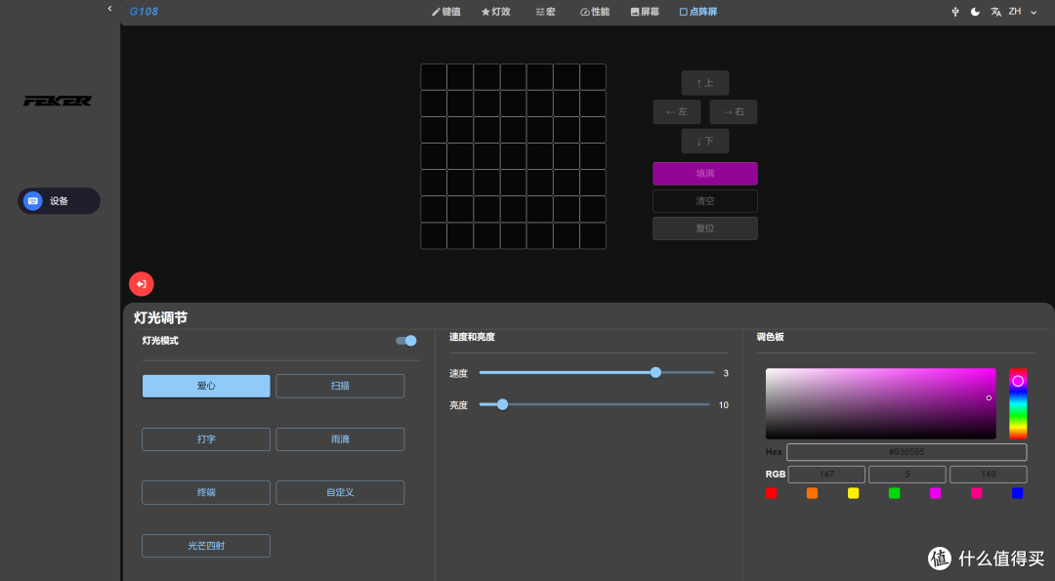The image size is (1055, 581).
Task: Pick the blue preset color swatch
Action: pos(1017,493)
